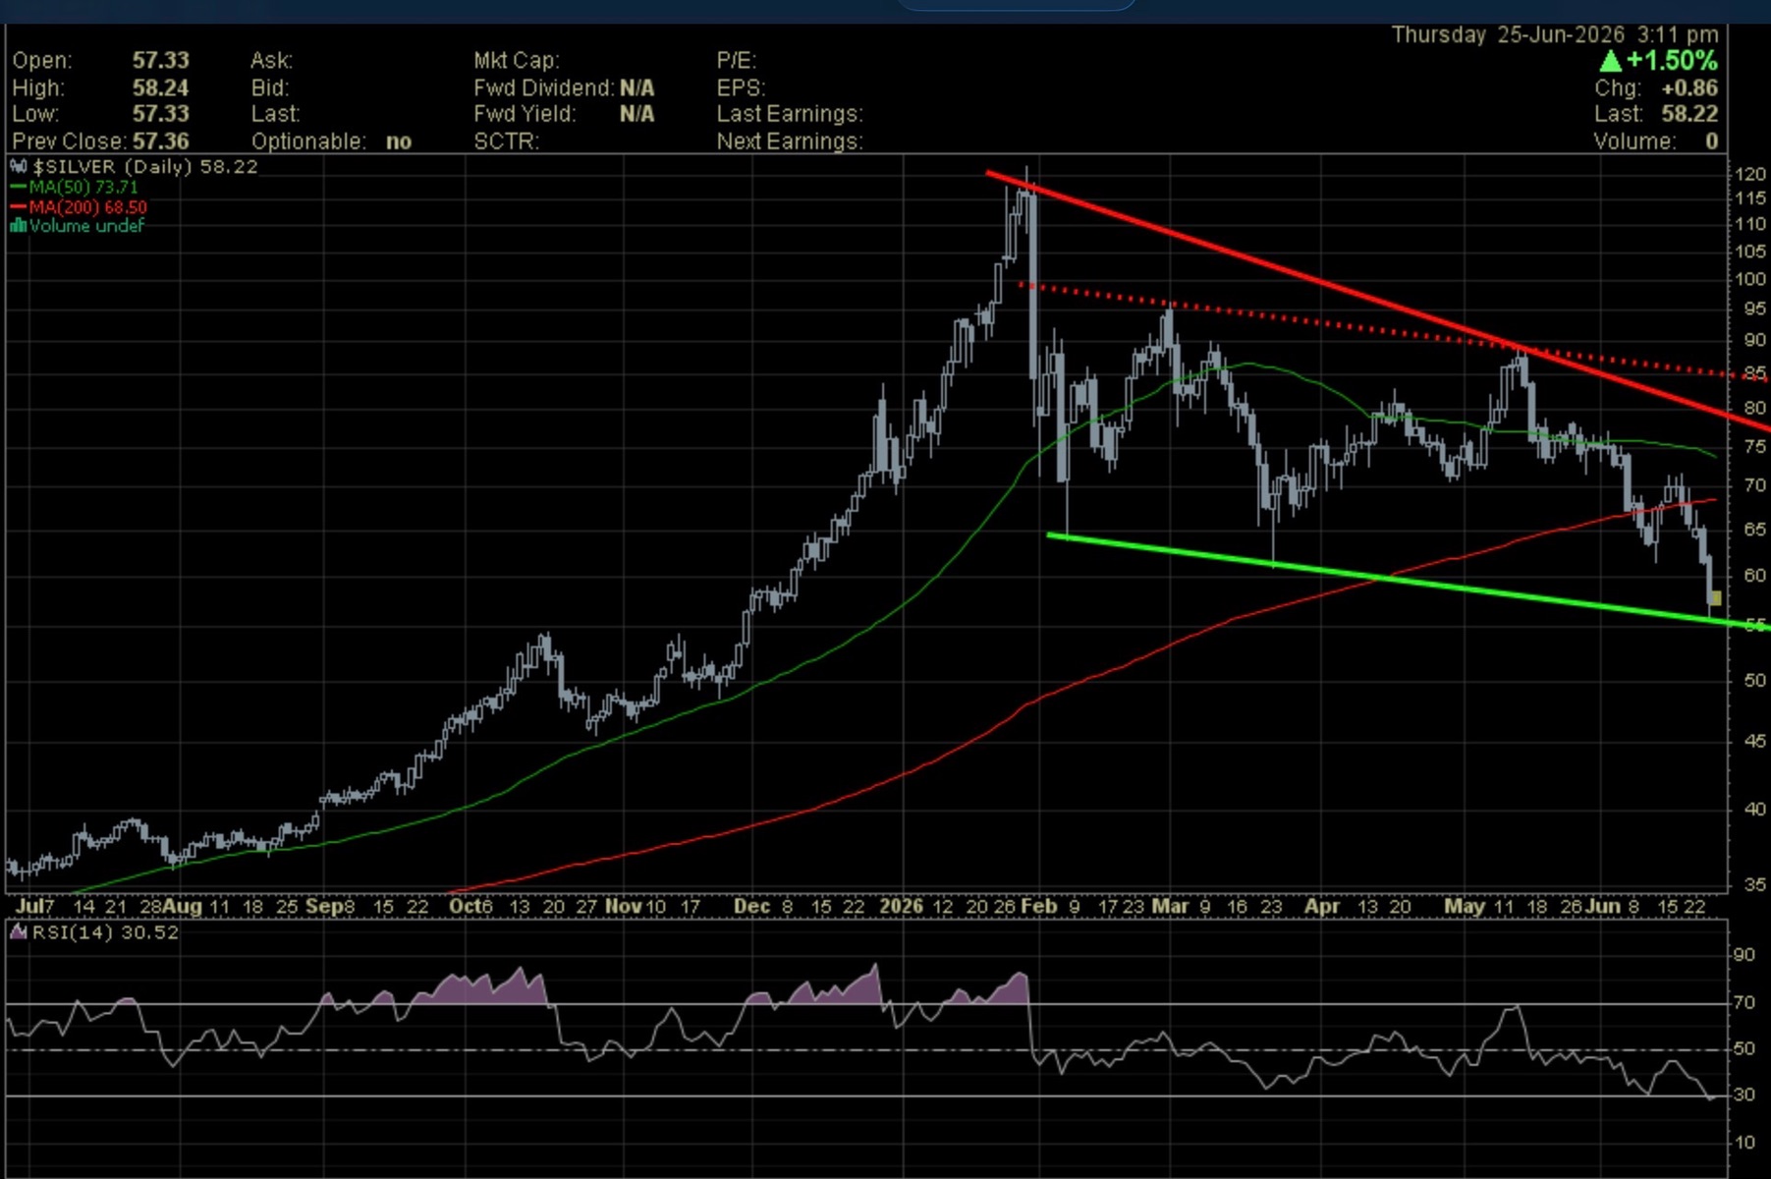Click the yellow latest candlestick near 58

click(1716, 597)
